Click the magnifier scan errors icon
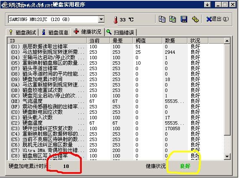The height and width of the screenshot is (178, 239). pos(109,32)
